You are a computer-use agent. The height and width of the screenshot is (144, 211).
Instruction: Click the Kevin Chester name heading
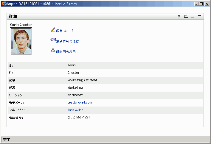[21, 25]
